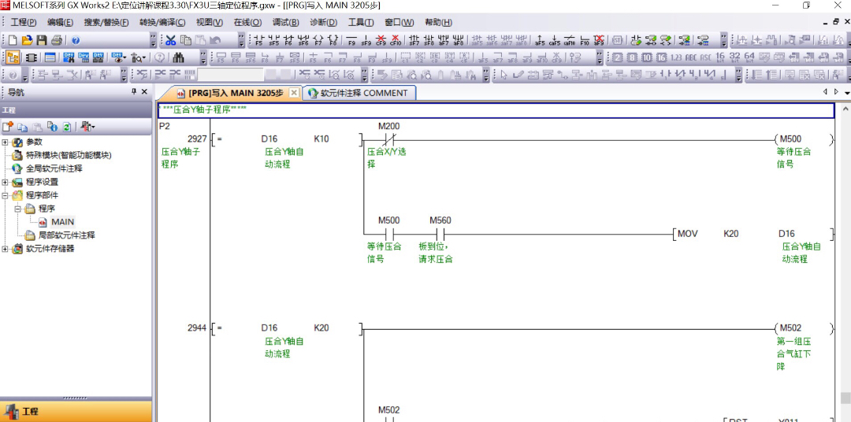Open the 诊断(D) menu

(324, 22)
